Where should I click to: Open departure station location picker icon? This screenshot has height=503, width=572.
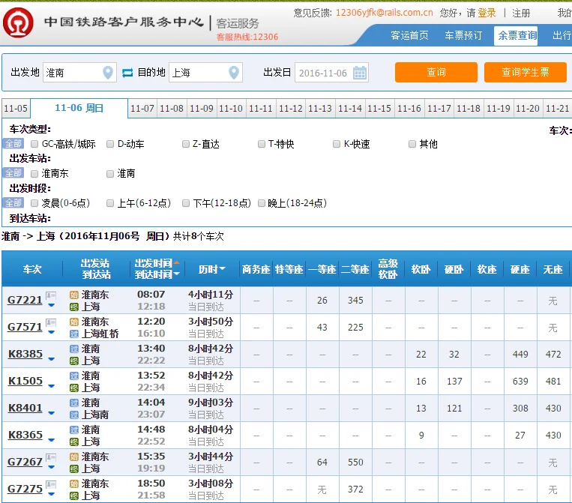(108, 72)
